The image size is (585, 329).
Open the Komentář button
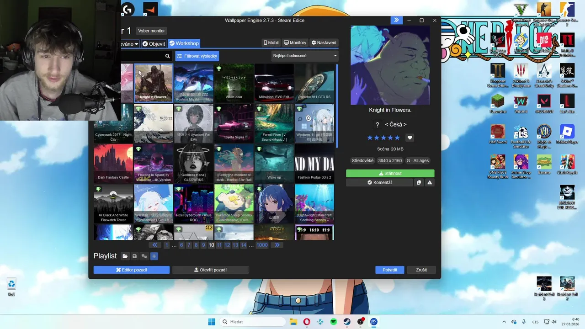(379, 182)
